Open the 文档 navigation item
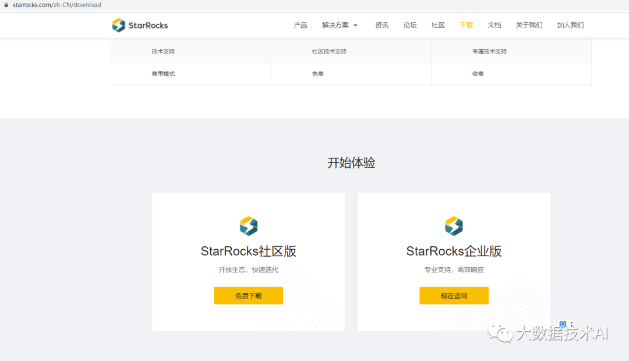This screenshot has height=361, width=629. coord(494,25)
